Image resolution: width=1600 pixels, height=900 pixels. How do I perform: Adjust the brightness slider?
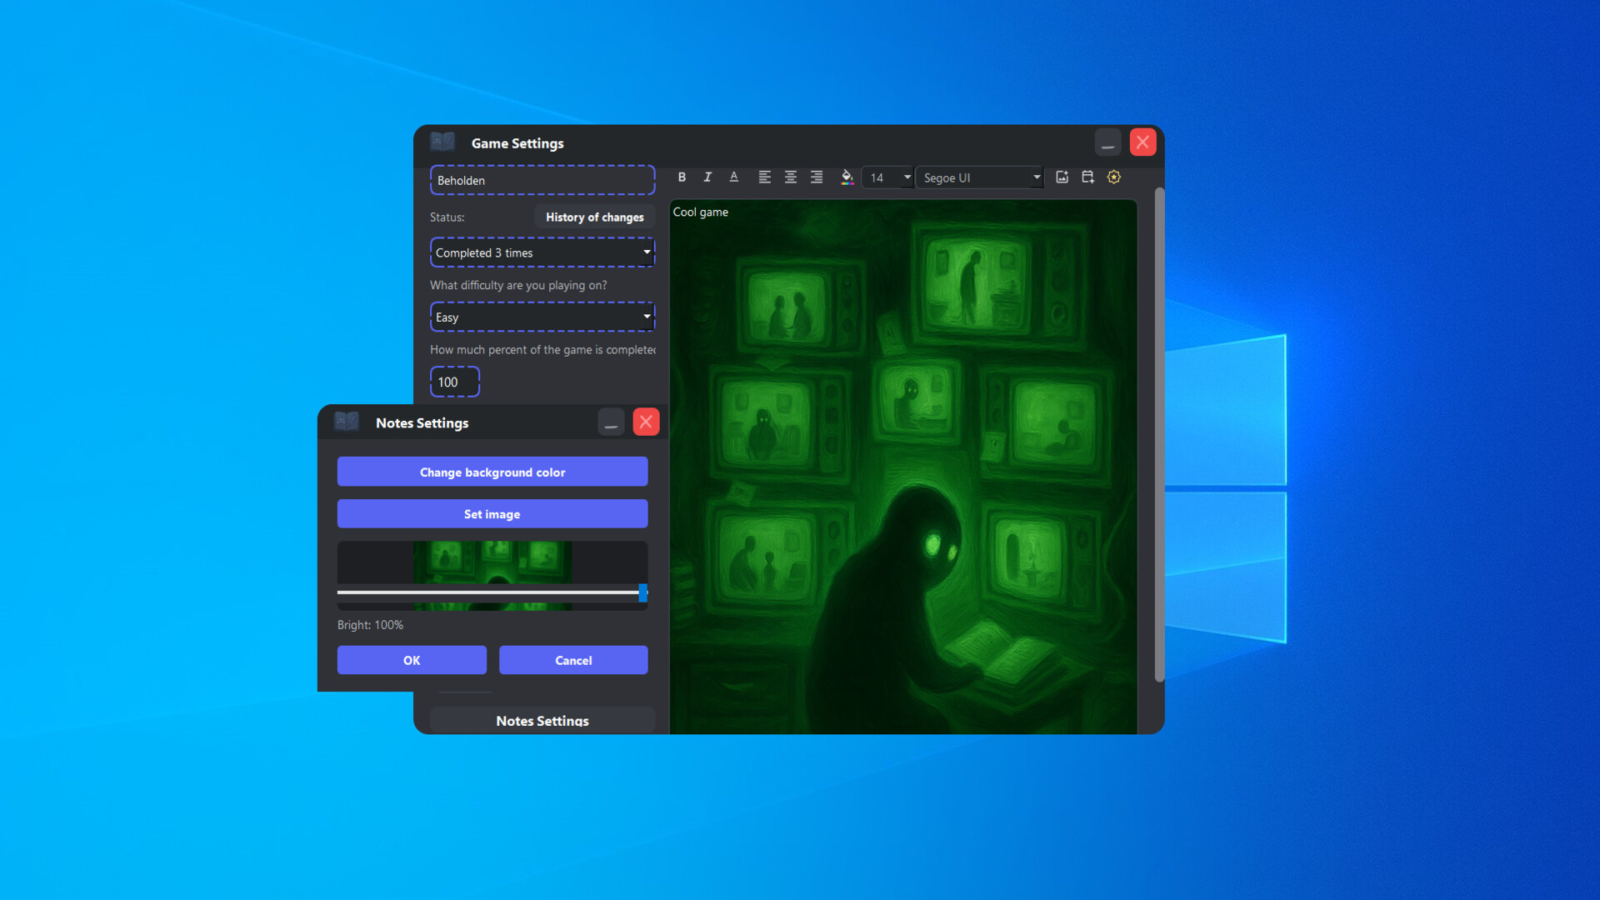[x=642, y=593]
